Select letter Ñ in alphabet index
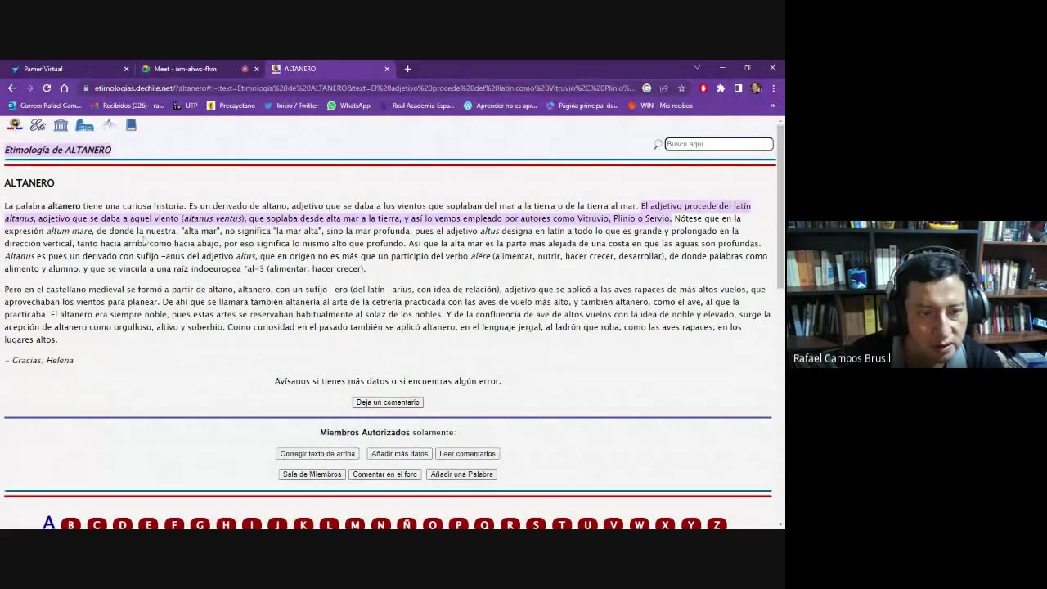 407,524
